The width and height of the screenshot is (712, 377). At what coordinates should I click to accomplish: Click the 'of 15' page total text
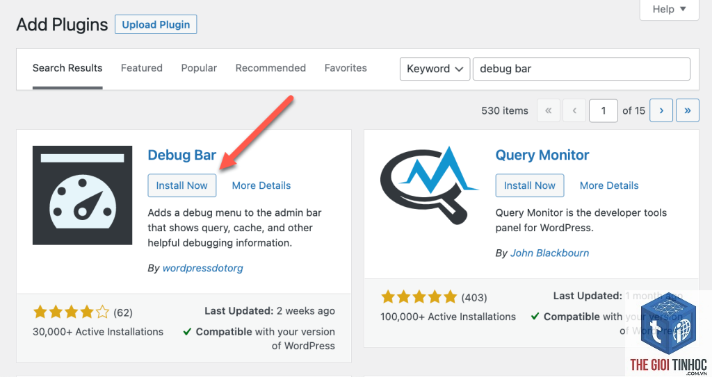pyautogui.click(x=634, y=110)
